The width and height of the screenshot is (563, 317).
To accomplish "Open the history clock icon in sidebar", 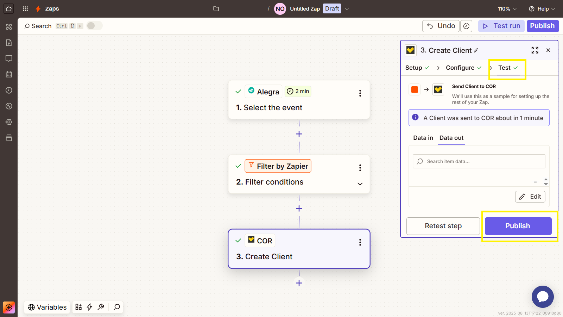I will point(9,90).
